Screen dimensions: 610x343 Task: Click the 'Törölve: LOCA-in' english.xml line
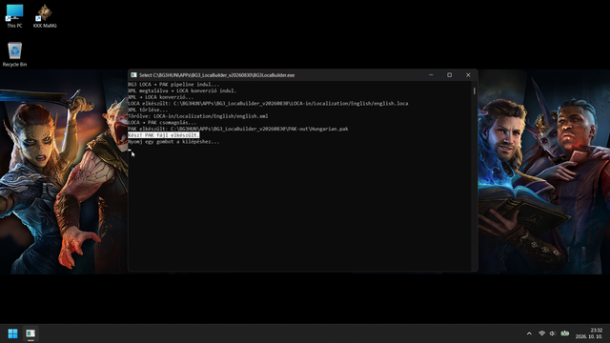point(198,116)
